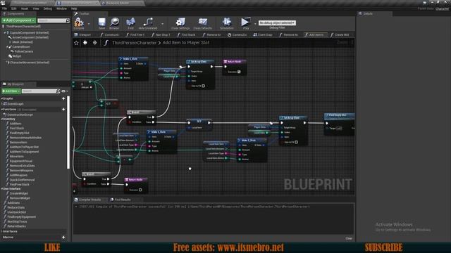The image size is (451, 253).
Task: Click the Browse magnifier icon
Action: [114, 22]
